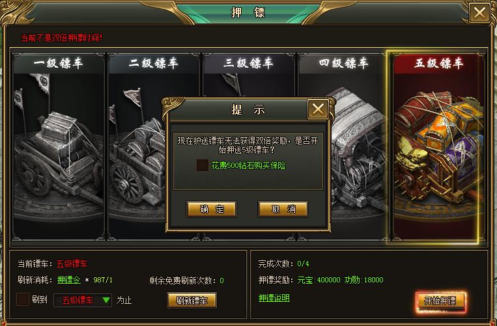Viewport: 497px width, 326px height.
Task: Close the 押镖 main window
Action: [x=479, y=13]
